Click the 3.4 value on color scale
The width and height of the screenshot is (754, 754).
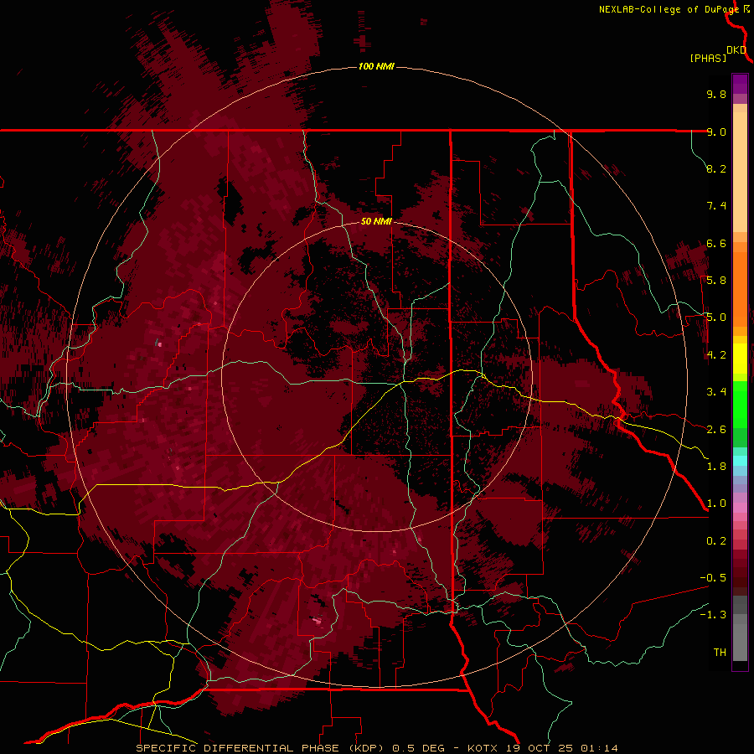716,392
